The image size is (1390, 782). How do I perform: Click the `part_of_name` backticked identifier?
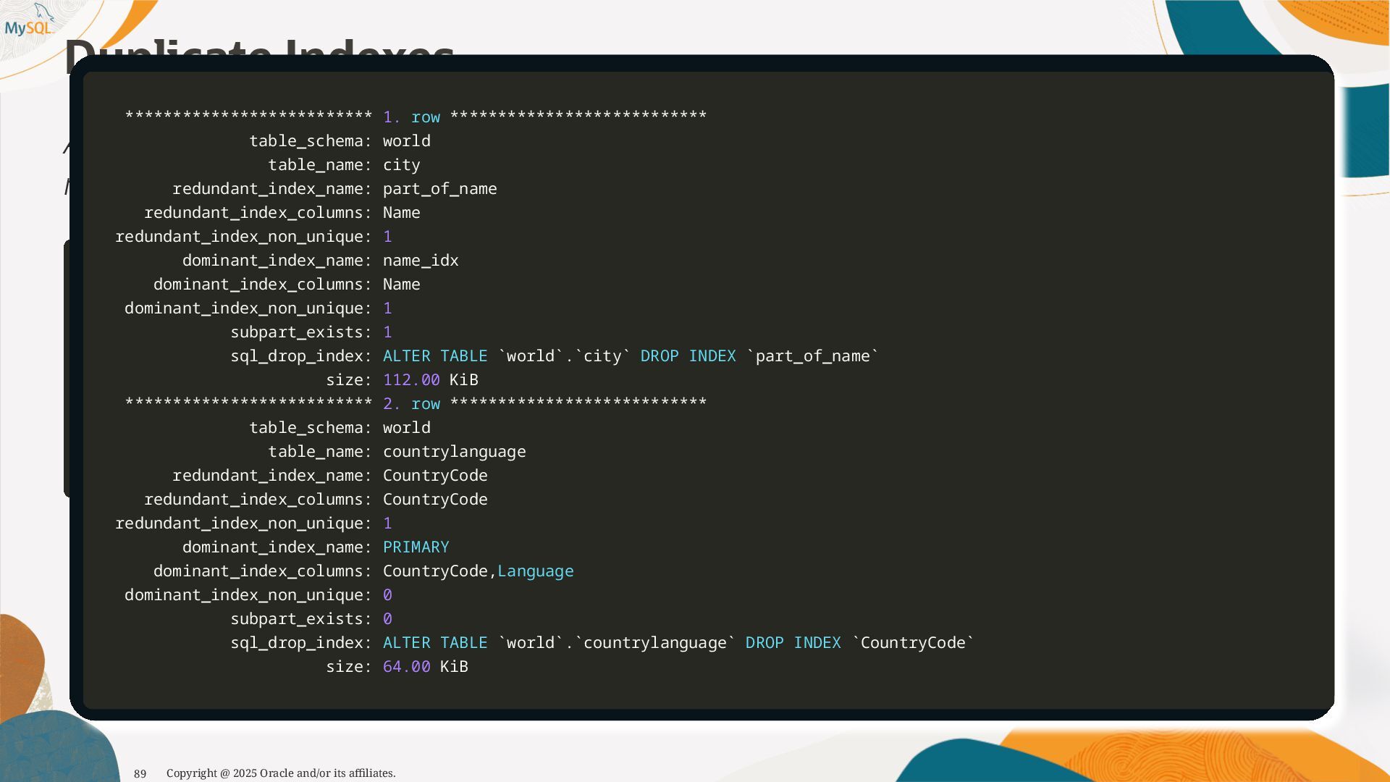812,356
